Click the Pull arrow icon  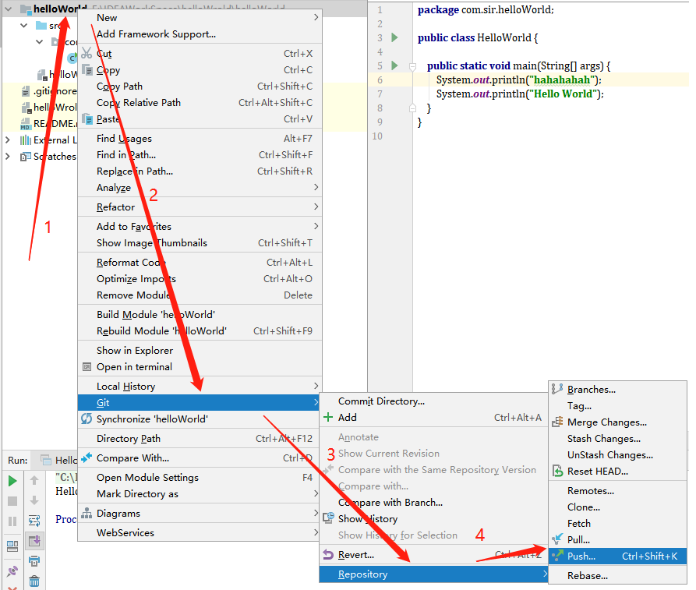[x=557, y=539]
